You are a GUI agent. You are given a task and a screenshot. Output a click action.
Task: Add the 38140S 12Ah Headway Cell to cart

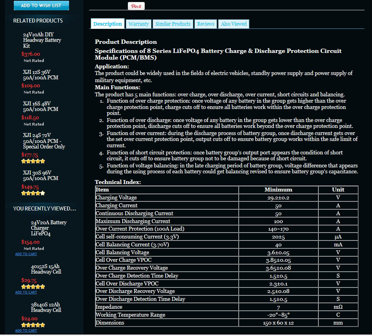coord(26,330)
